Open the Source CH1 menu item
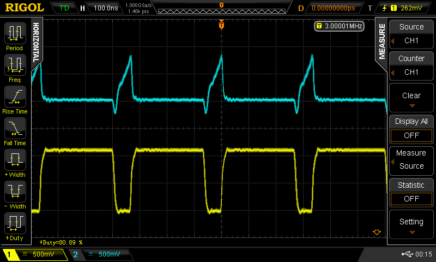The height and width of the screenshot is (262, 436). pos(411,34)
